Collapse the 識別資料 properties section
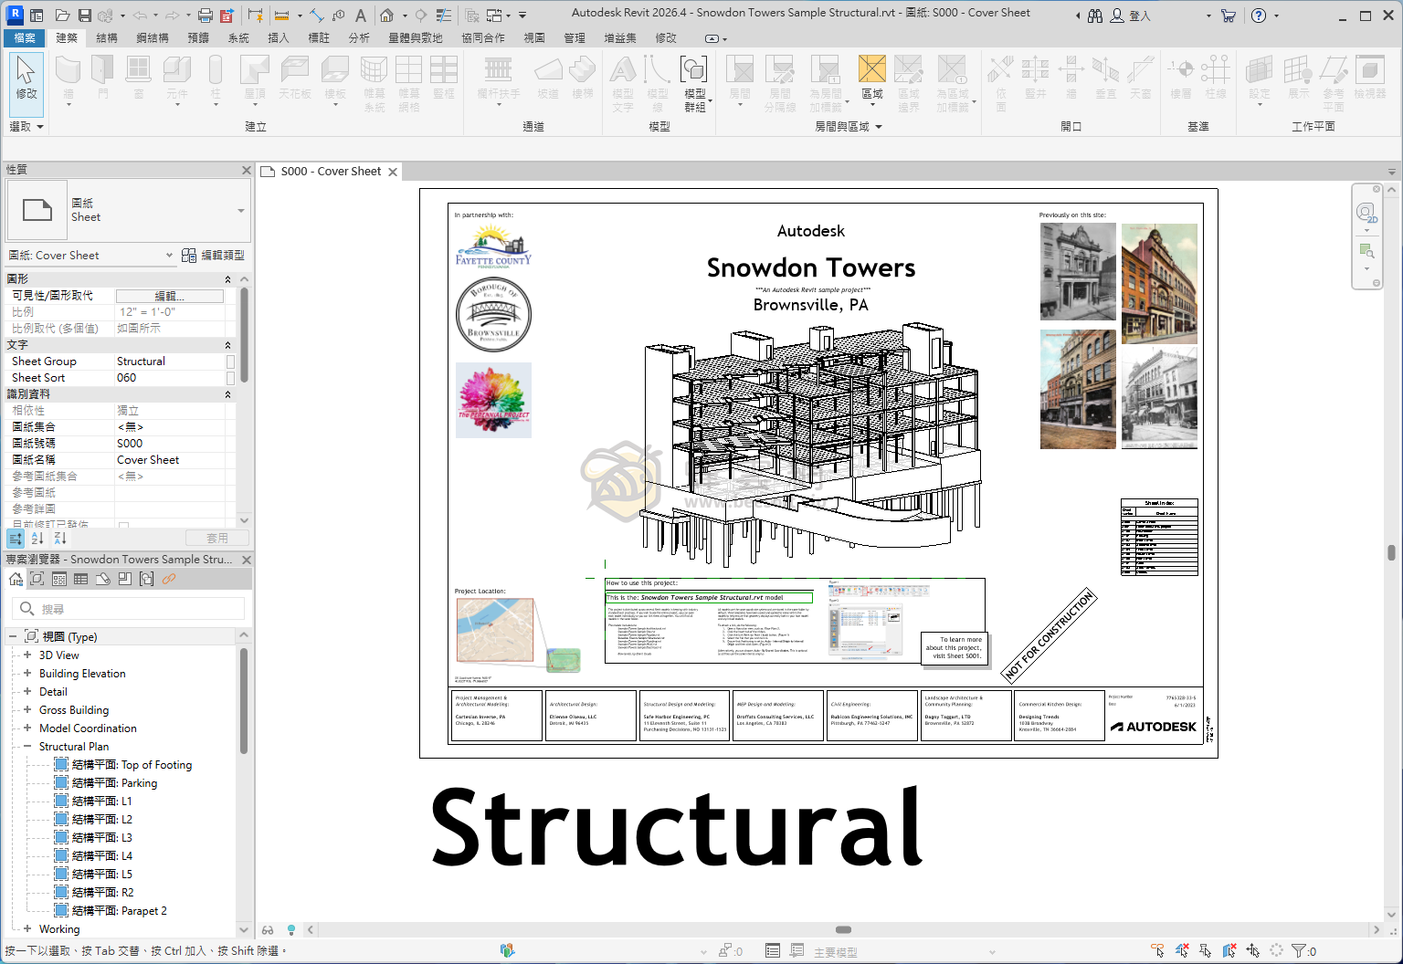 [x=227, y=394]
